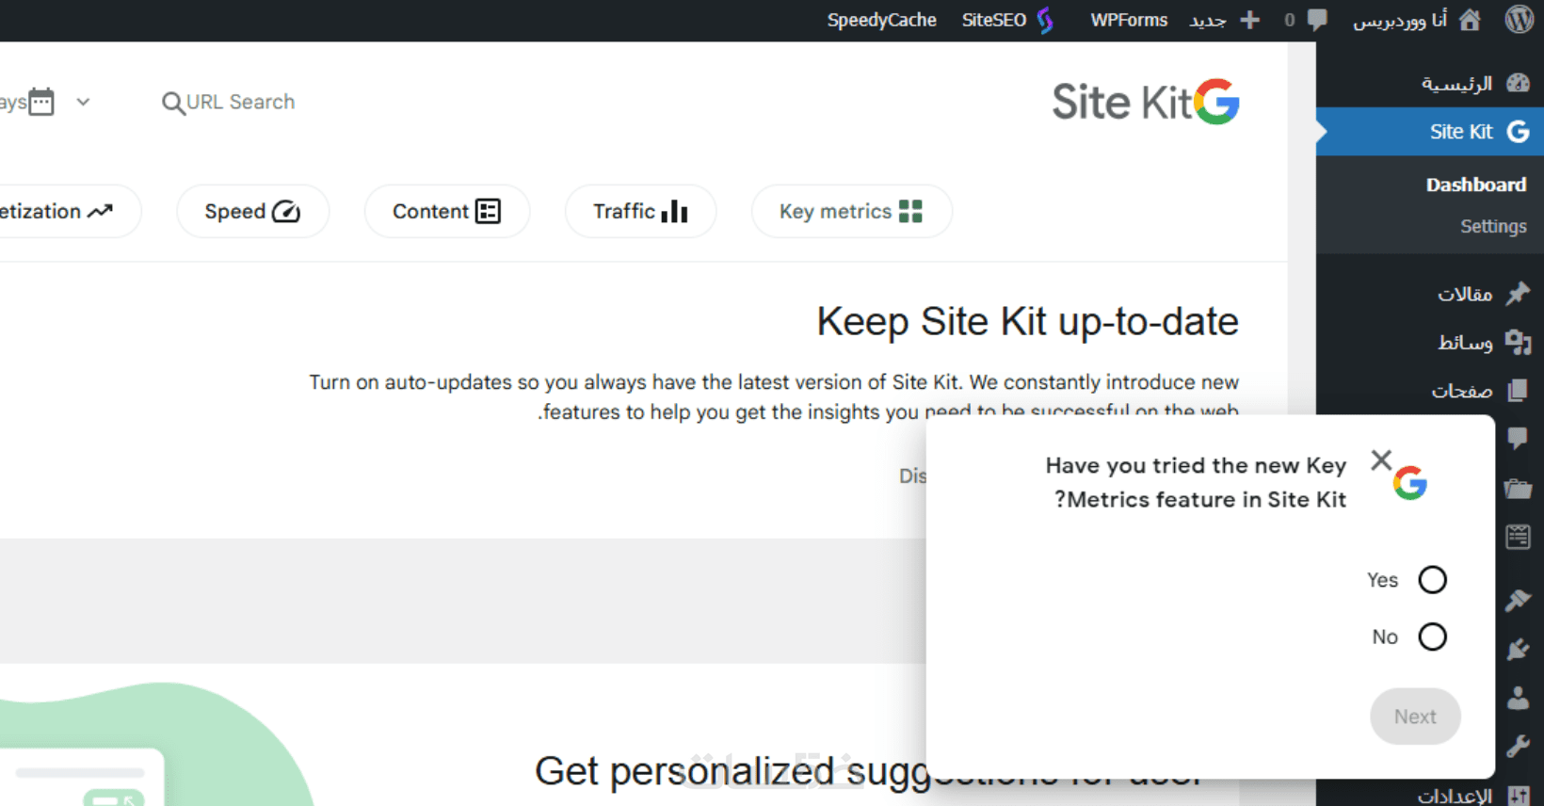Click the Speed gauge icon
The width and height of the screenshot is (1544, 806).
click(x=286, y=212)
